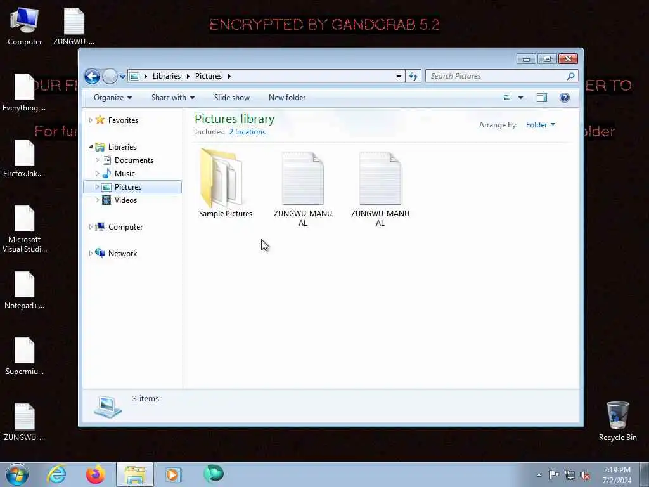Image resolution: width=649 pixels, height=487 pixels.
Task: Select the Notepad+ desktop file icon
Action: point(25,290)
